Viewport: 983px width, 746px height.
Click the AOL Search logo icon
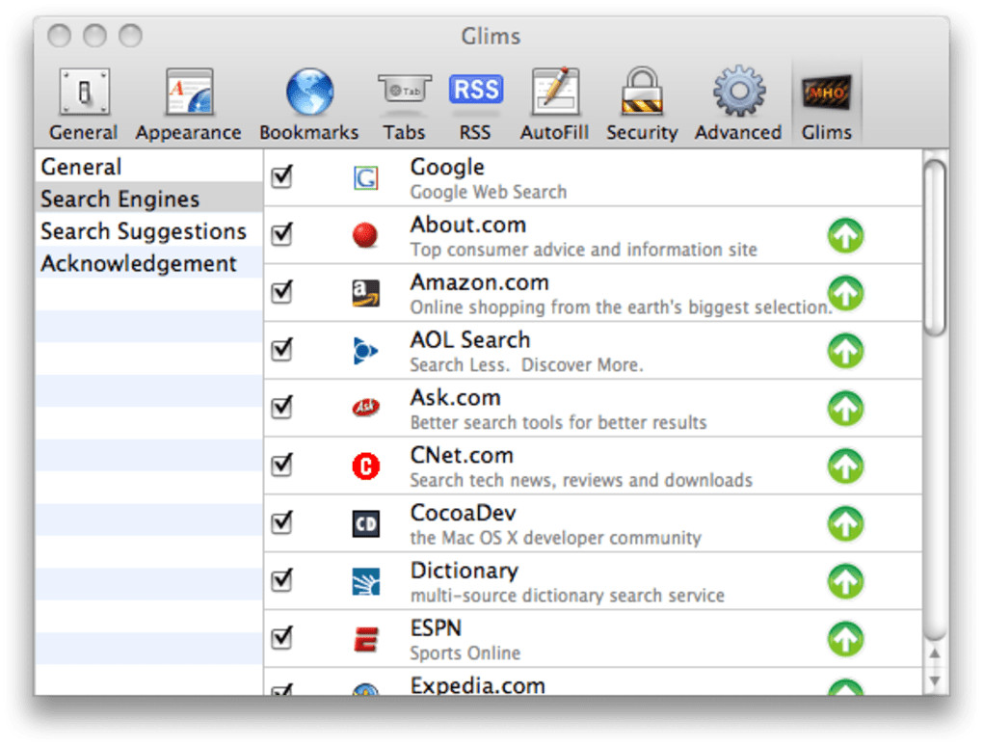point(365,351)
